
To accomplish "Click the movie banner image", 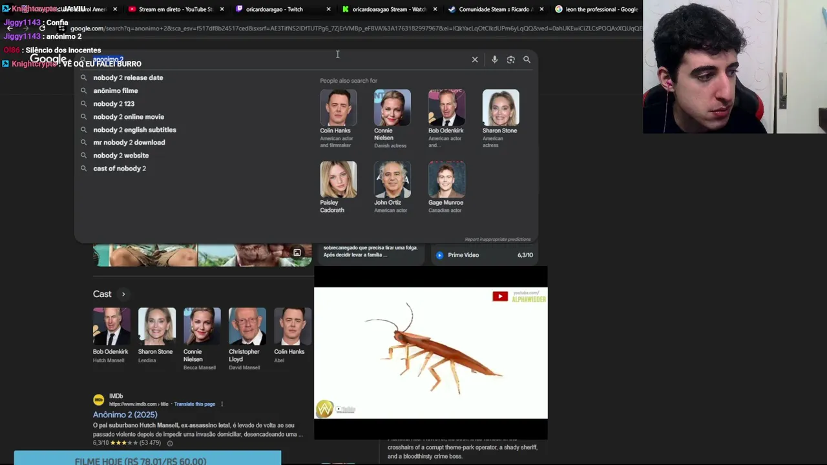I will pos(202,255).
